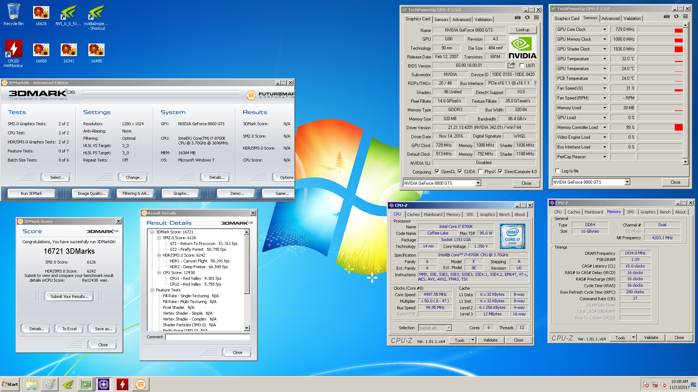Click the camera icon in GPU-Z Sensors window

[666, 17]
